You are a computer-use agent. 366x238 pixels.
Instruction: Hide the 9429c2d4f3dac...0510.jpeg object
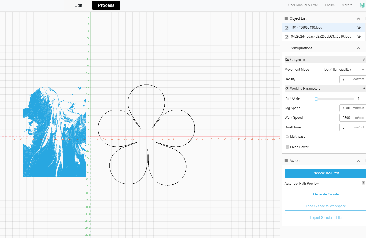(359, 36)
